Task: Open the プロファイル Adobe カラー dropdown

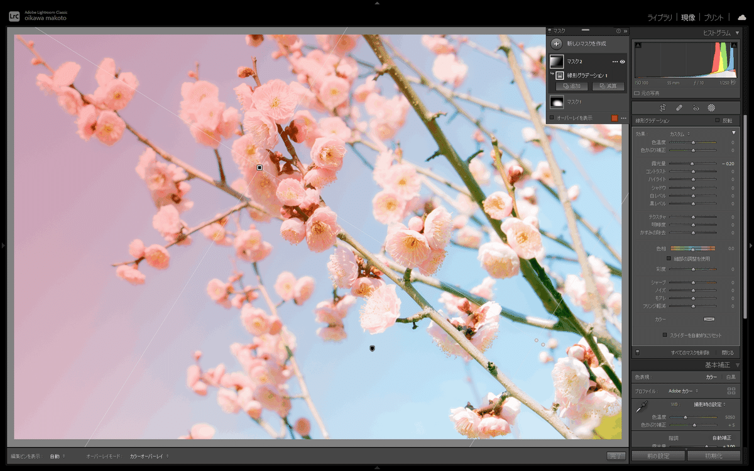Action: pos(682,391)
